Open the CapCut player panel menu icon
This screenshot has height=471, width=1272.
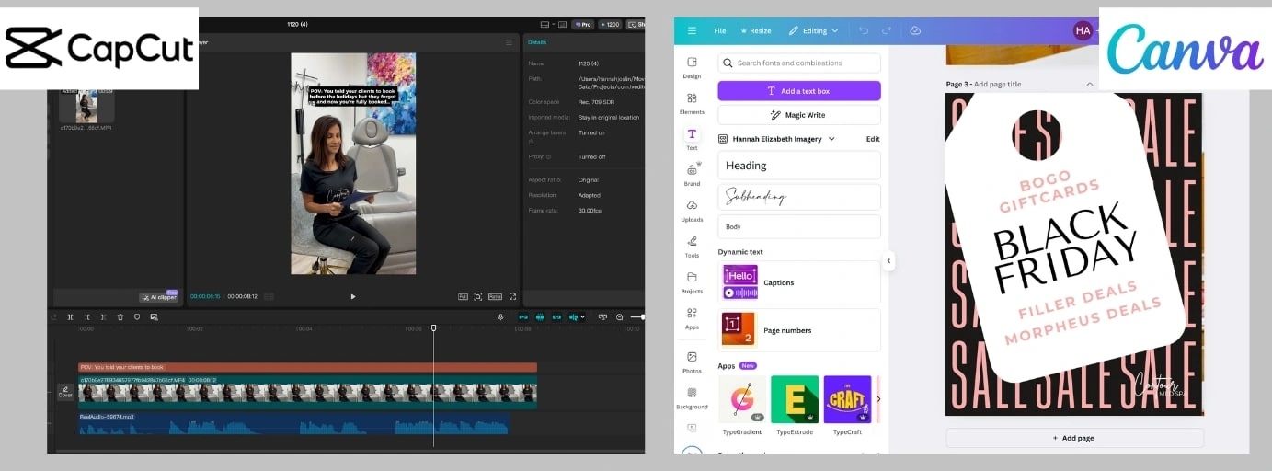509,42
